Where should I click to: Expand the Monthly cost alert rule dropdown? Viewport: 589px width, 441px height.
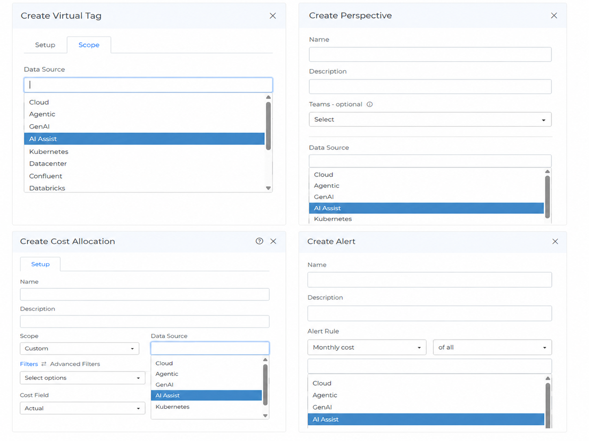click(366, 347)
